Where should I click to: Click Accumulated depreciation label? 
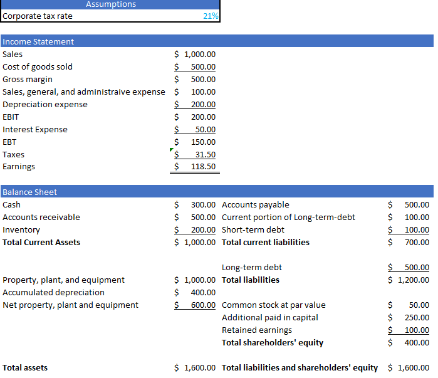53,293
